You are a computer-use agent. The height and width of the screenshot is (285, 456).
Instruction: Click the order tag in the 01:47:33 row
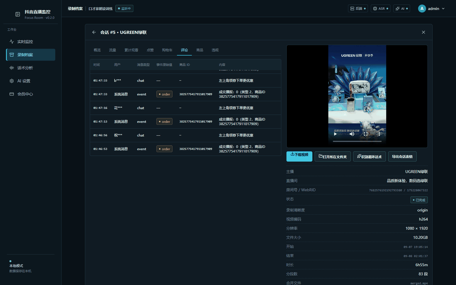(164, 94)
